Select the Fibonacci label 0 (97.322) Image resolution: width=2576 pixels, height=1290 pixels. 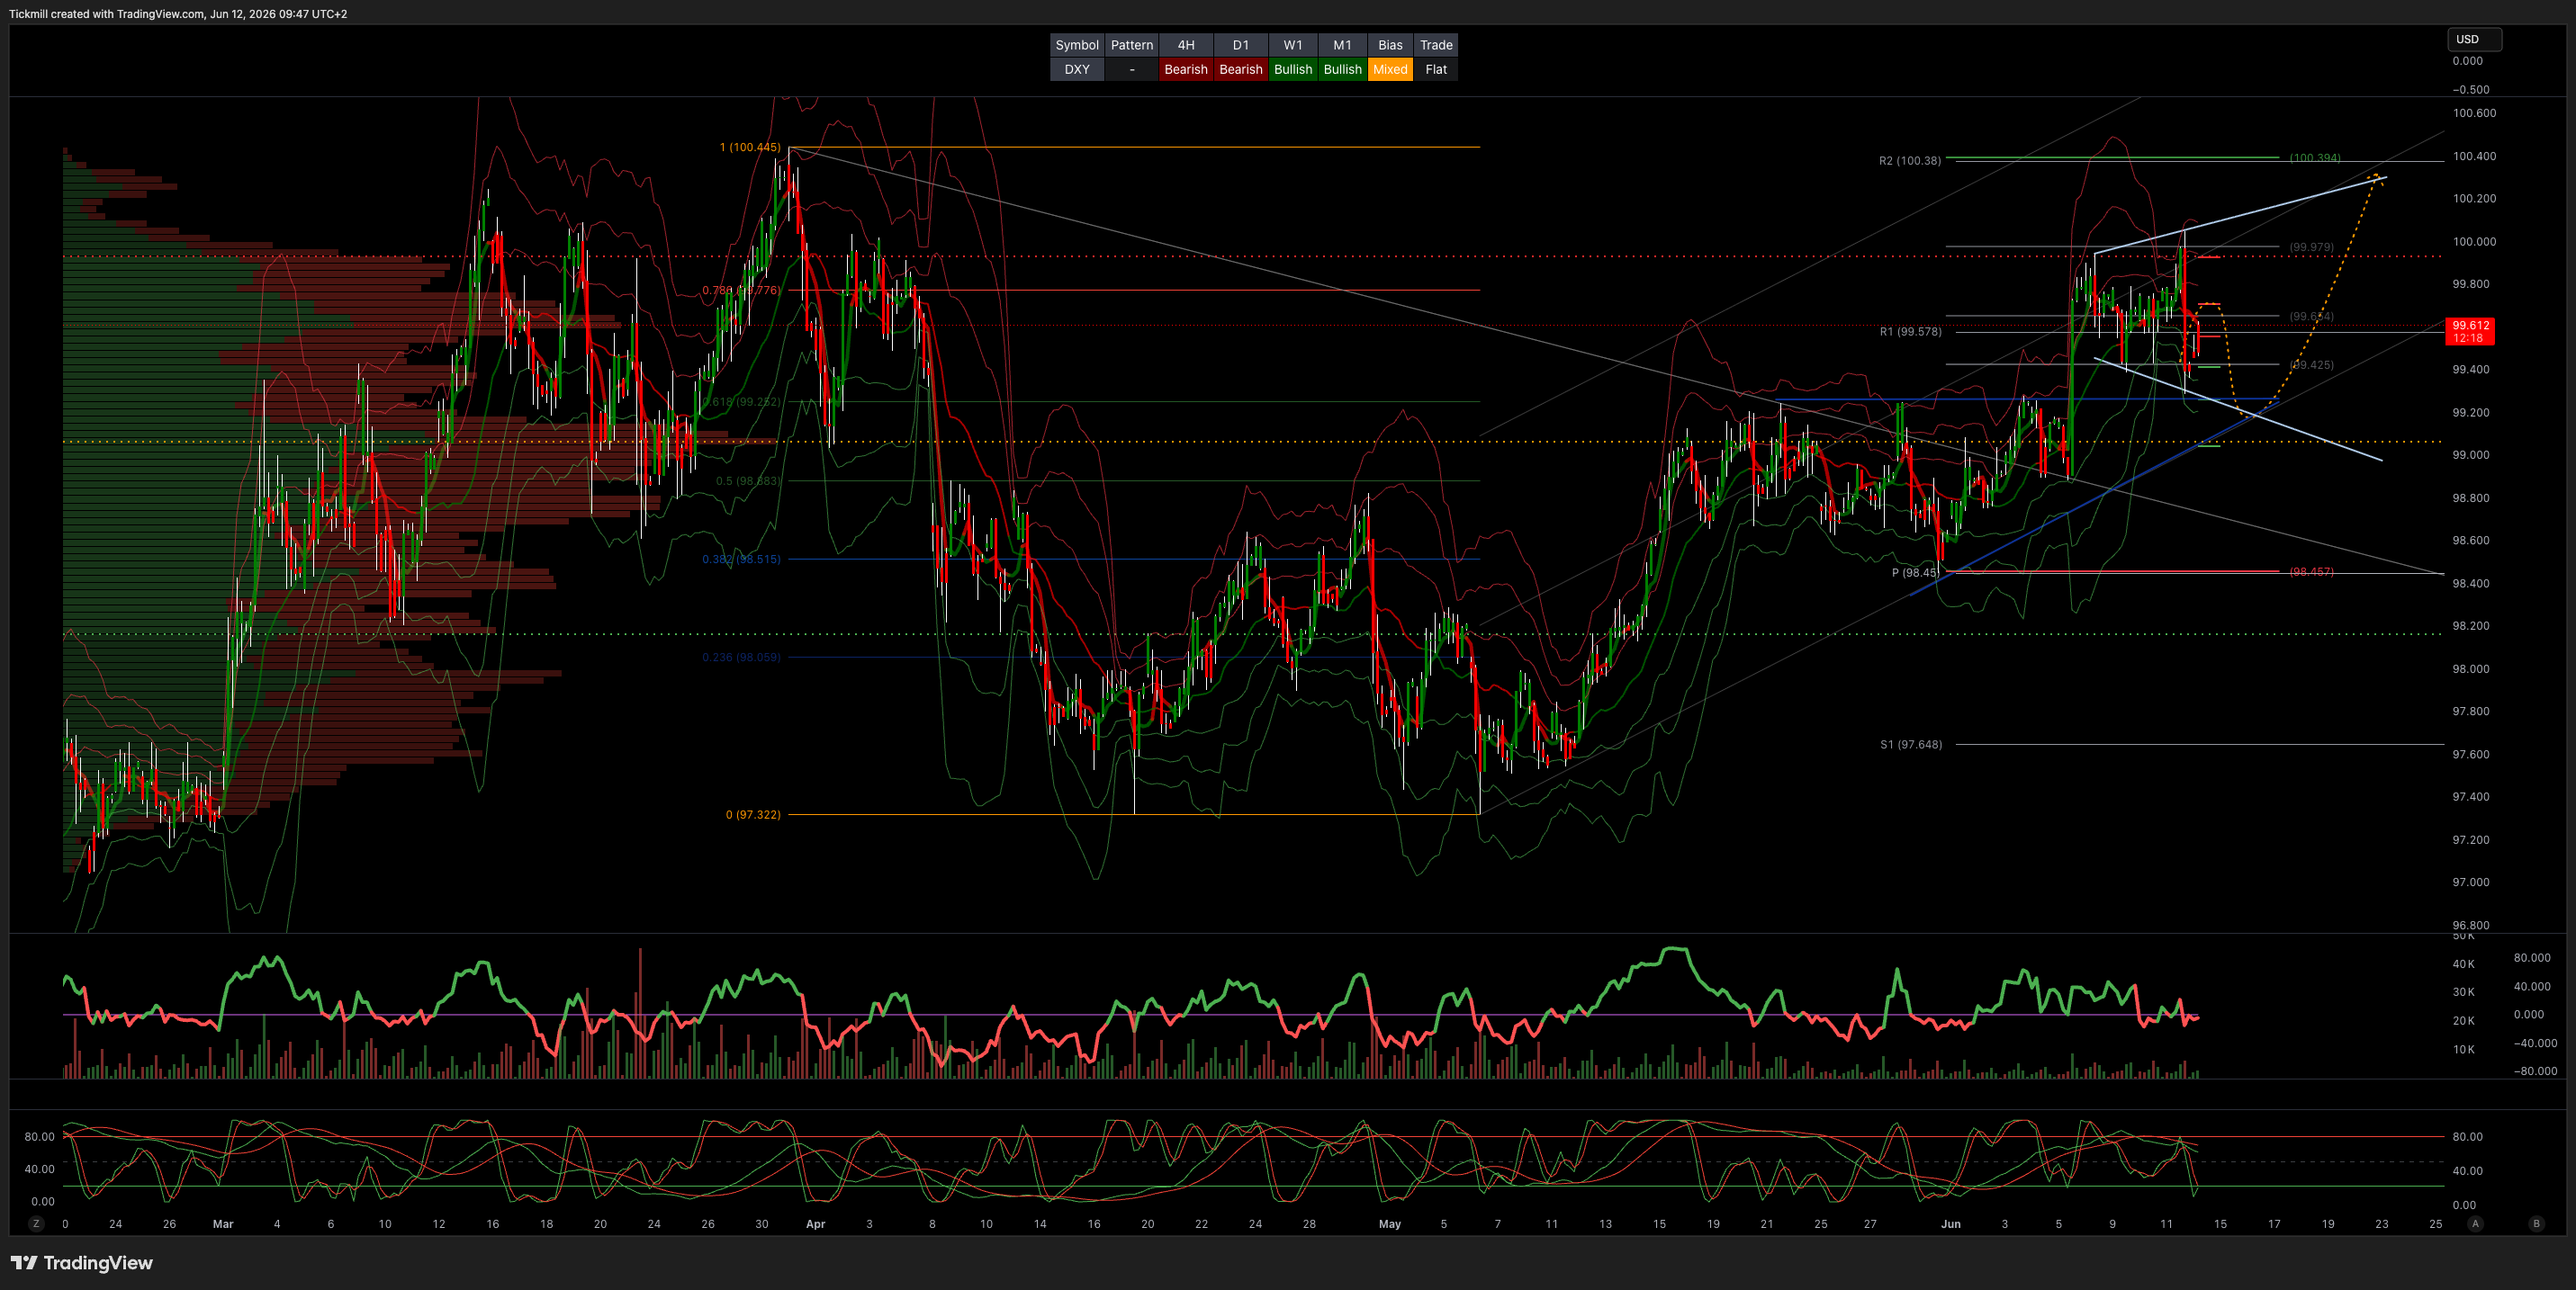pyautogui.click(x=753, y=814)
